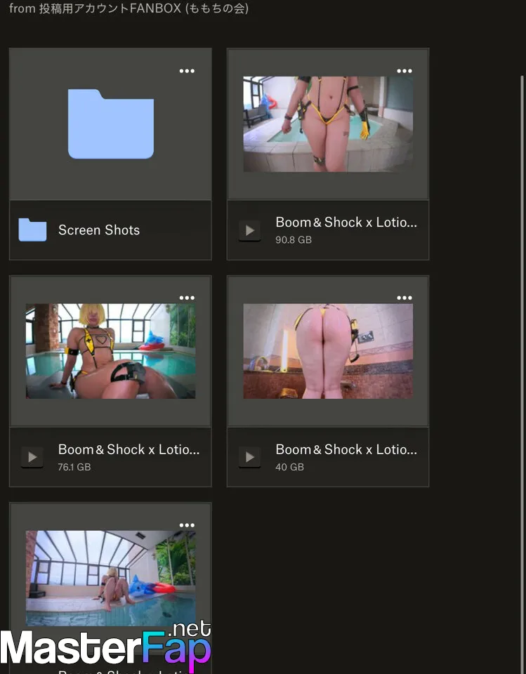Open the video file name above the 90.8 GB size
The width and height of the screenshot is (526, 674).
point(346,223)
